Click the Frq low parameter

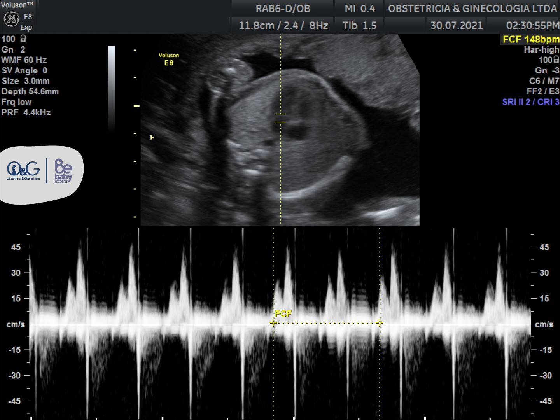[17, 102]
